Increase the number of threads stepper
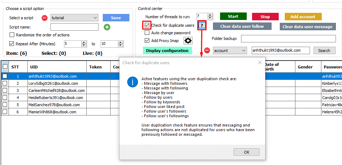Image resolution: width=342 pixels, height=165 pixels. point(210,15)
